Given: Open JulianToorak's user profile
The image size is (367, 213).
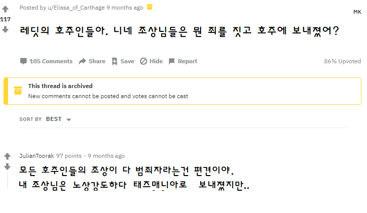Looking at the screenshot, I should point(37,156).
